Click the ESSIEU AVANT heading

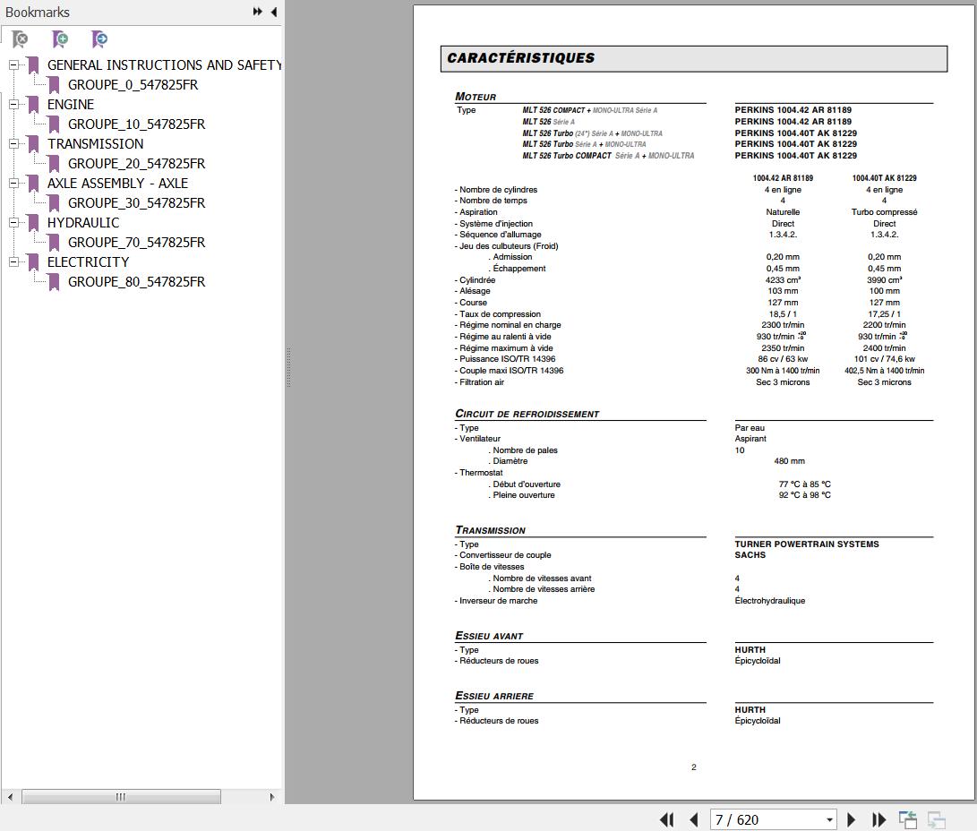489,636
